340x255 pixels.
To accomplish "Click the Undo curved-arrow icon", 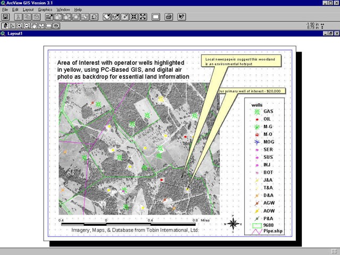I will coord(94,17).
